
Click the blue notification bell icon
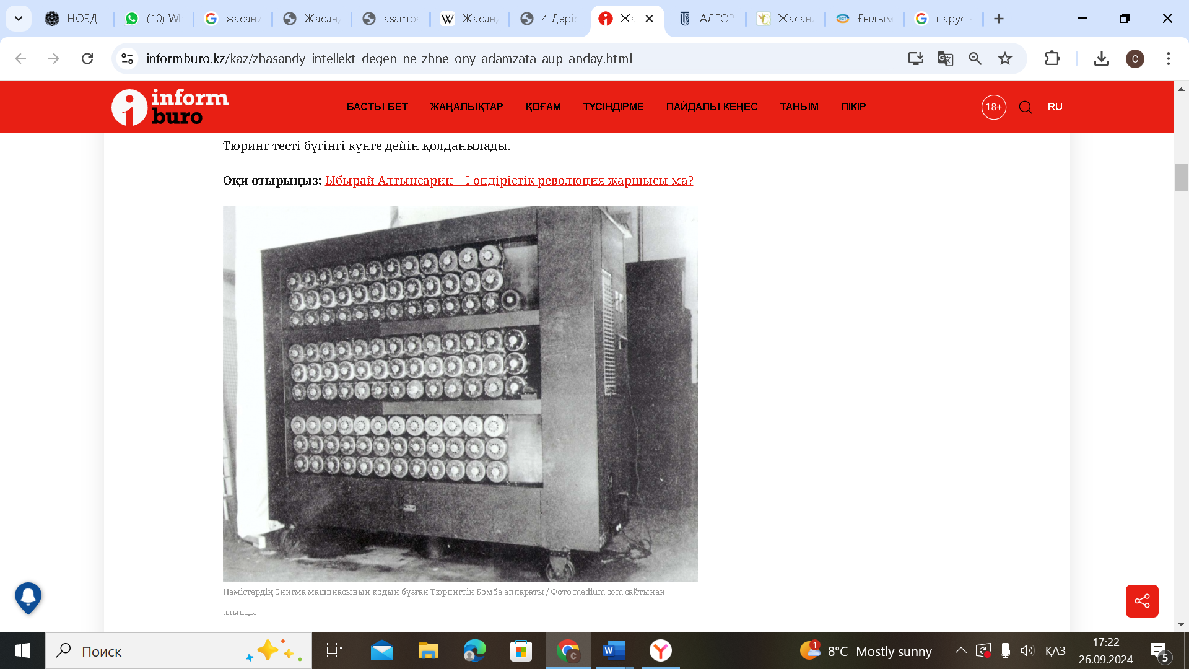coord(28,597)
